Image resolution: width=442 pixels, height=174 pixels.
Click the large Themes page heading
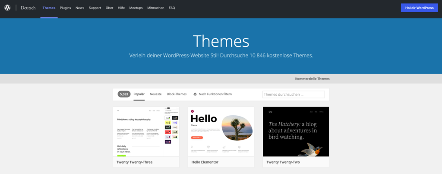[x=221, y=41]
